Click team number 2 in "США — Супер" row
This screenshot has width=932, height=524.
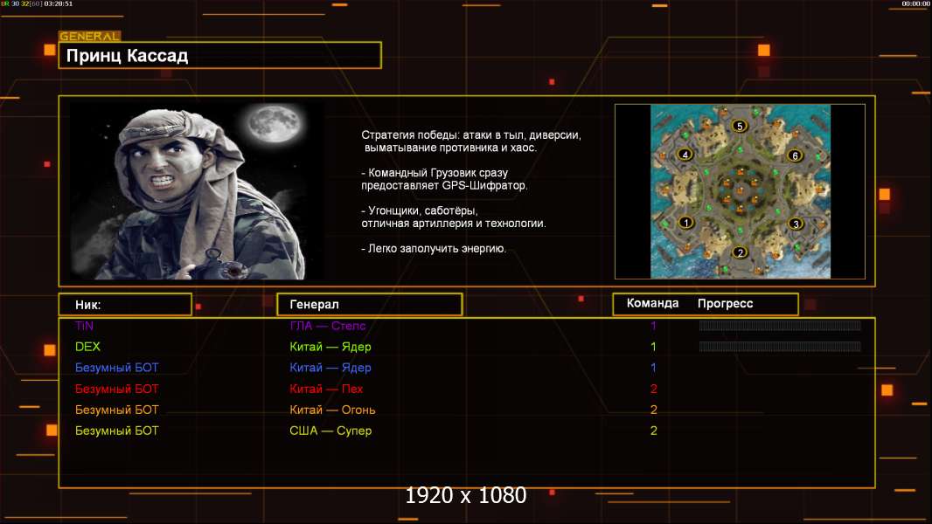point(653,431)
